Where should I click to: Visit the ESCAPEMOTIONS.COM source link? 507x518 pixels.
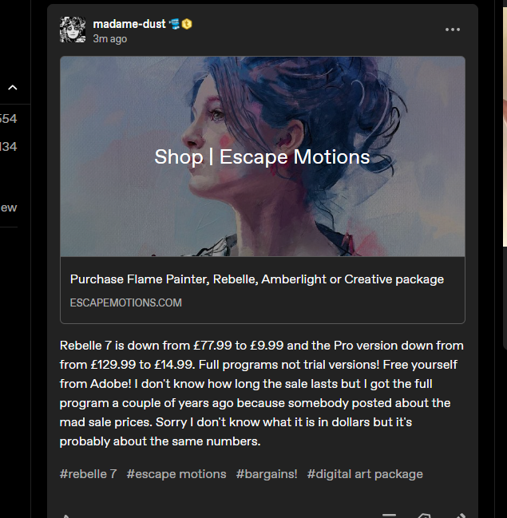(126, 303)
